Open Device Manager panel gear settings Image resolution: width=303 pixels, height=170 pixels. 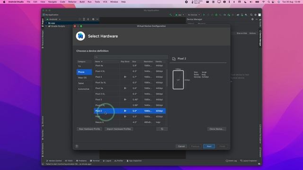(x=252, y=19)
